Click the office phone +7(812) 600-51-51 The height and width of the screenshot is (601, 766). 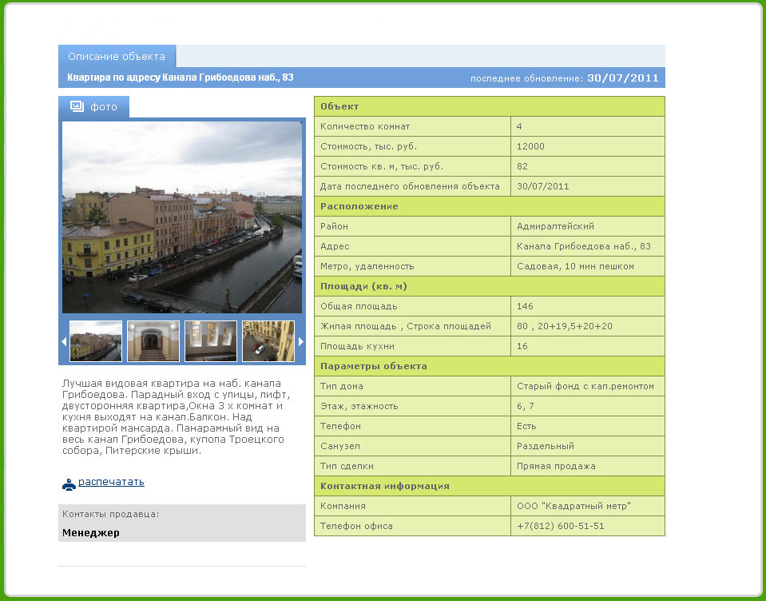click(561, 526)
